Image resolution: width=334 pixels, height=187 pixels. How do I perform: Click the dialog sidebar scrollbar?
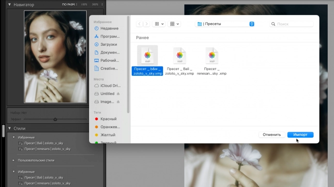click(128, 65)
